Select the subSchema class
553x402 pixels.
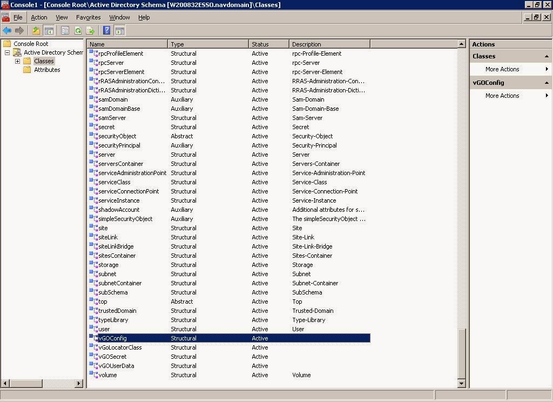[x=229, y=292]
